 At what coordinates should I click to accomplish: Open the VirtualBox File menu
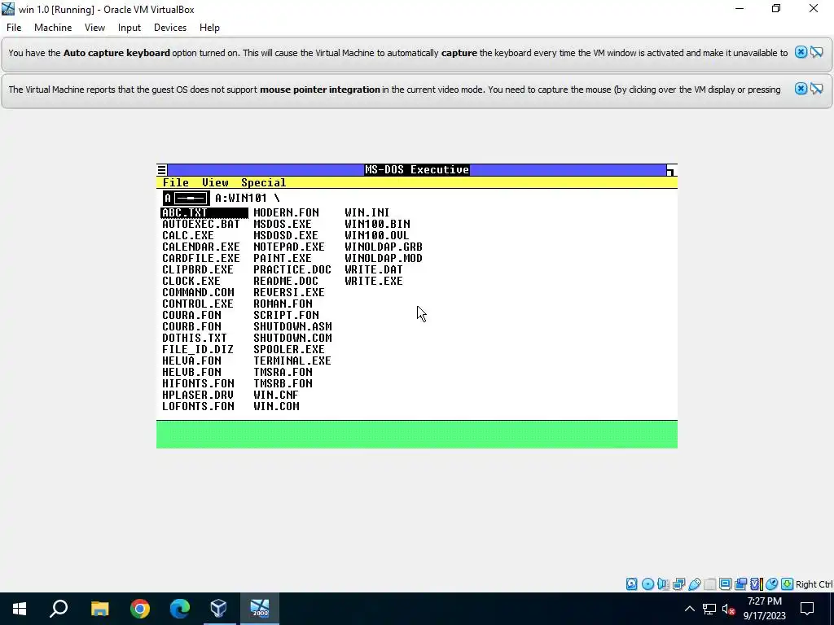click(14, 28)
